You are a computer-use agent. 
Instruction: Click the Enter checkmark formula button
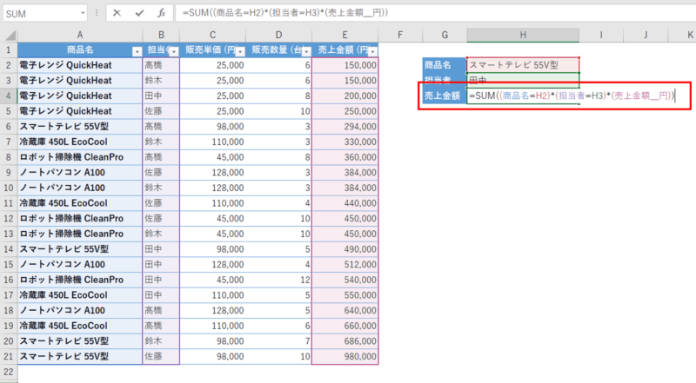139,13
